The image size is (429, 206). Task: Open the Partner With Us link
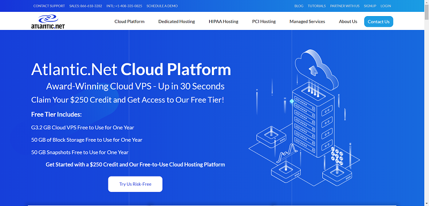pyautogui.click(x=345, y=6)
